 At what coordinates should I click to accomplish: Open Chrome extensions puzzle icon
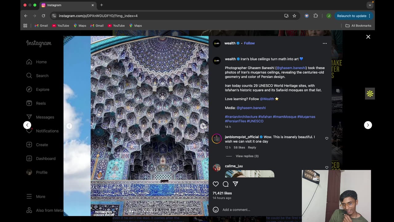click(x=316, y=16)
